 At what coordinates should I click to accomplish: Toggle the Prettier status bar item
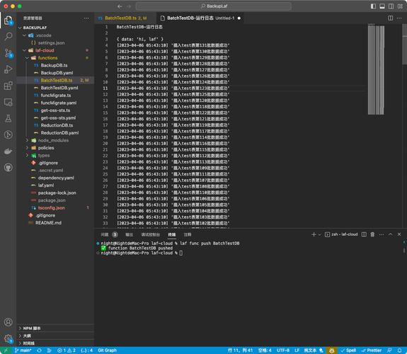[372, 350]
